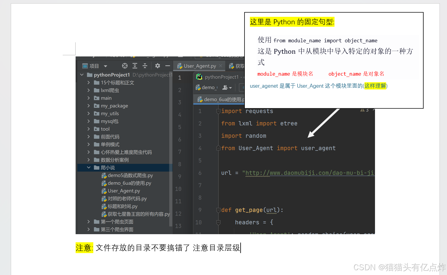Hide the project panel with minus icon
The width and height of the screenshot is (447, 275).
(168, 66)
